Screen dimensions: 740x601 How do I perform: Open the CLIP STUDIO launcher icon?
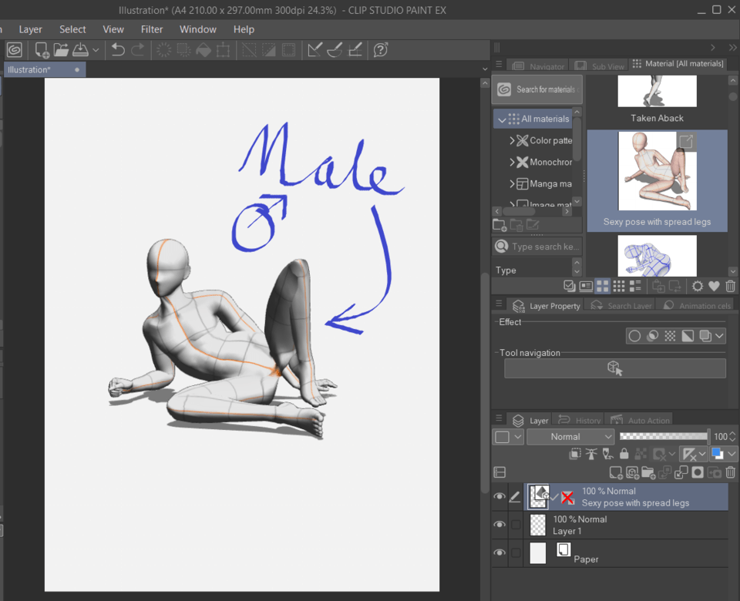(14, 50)
